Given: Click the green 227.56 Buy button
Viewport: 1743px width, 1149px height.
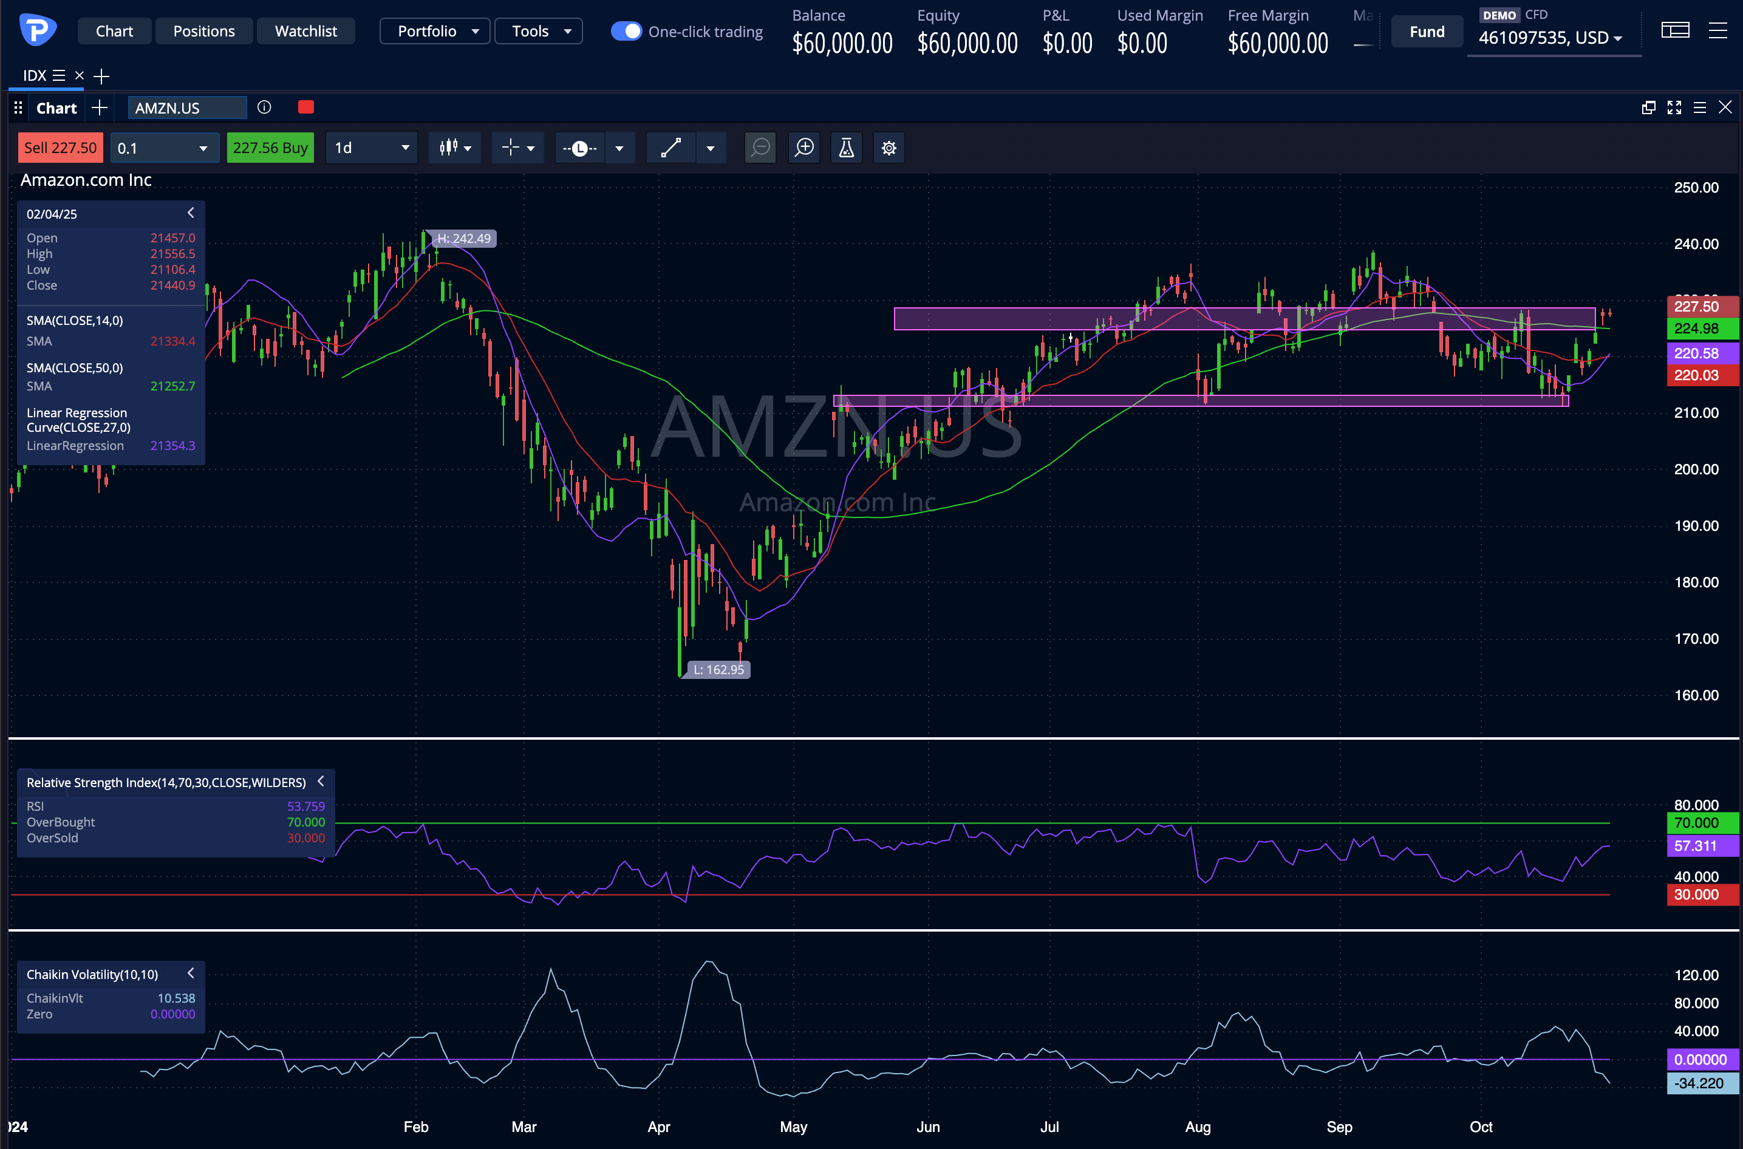Looking at the screenshot, I should point(270,148).
